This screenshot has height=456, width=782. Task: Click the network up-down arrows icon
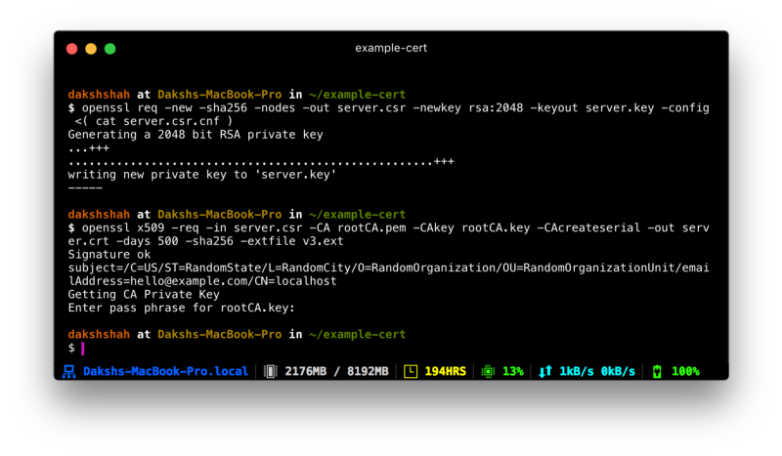pos(545,371)
